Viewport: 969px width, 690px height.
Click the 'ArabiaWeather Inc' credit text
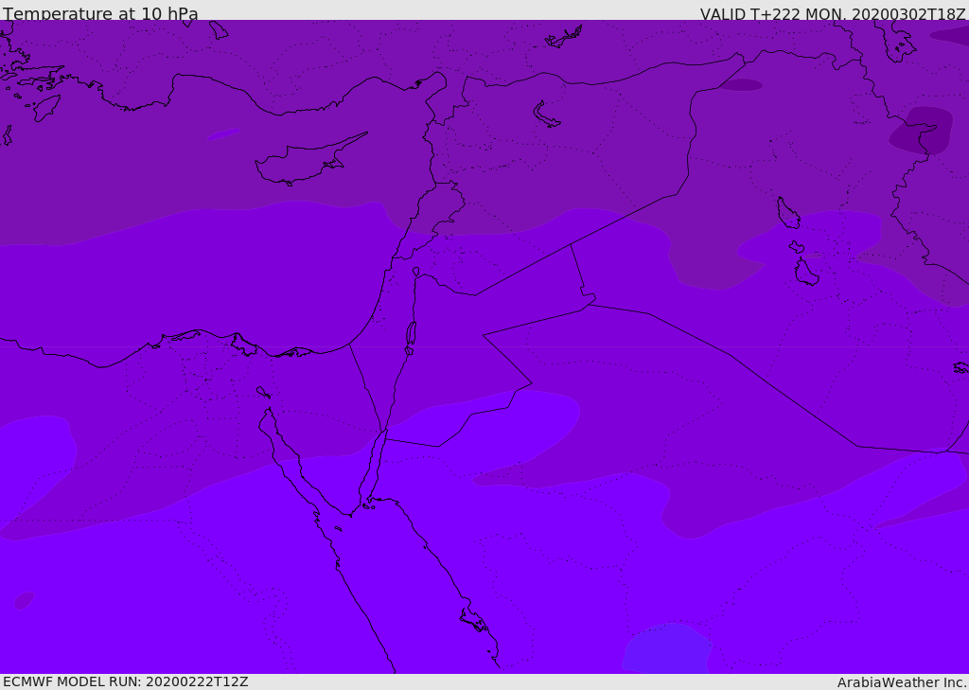[902, 682]
